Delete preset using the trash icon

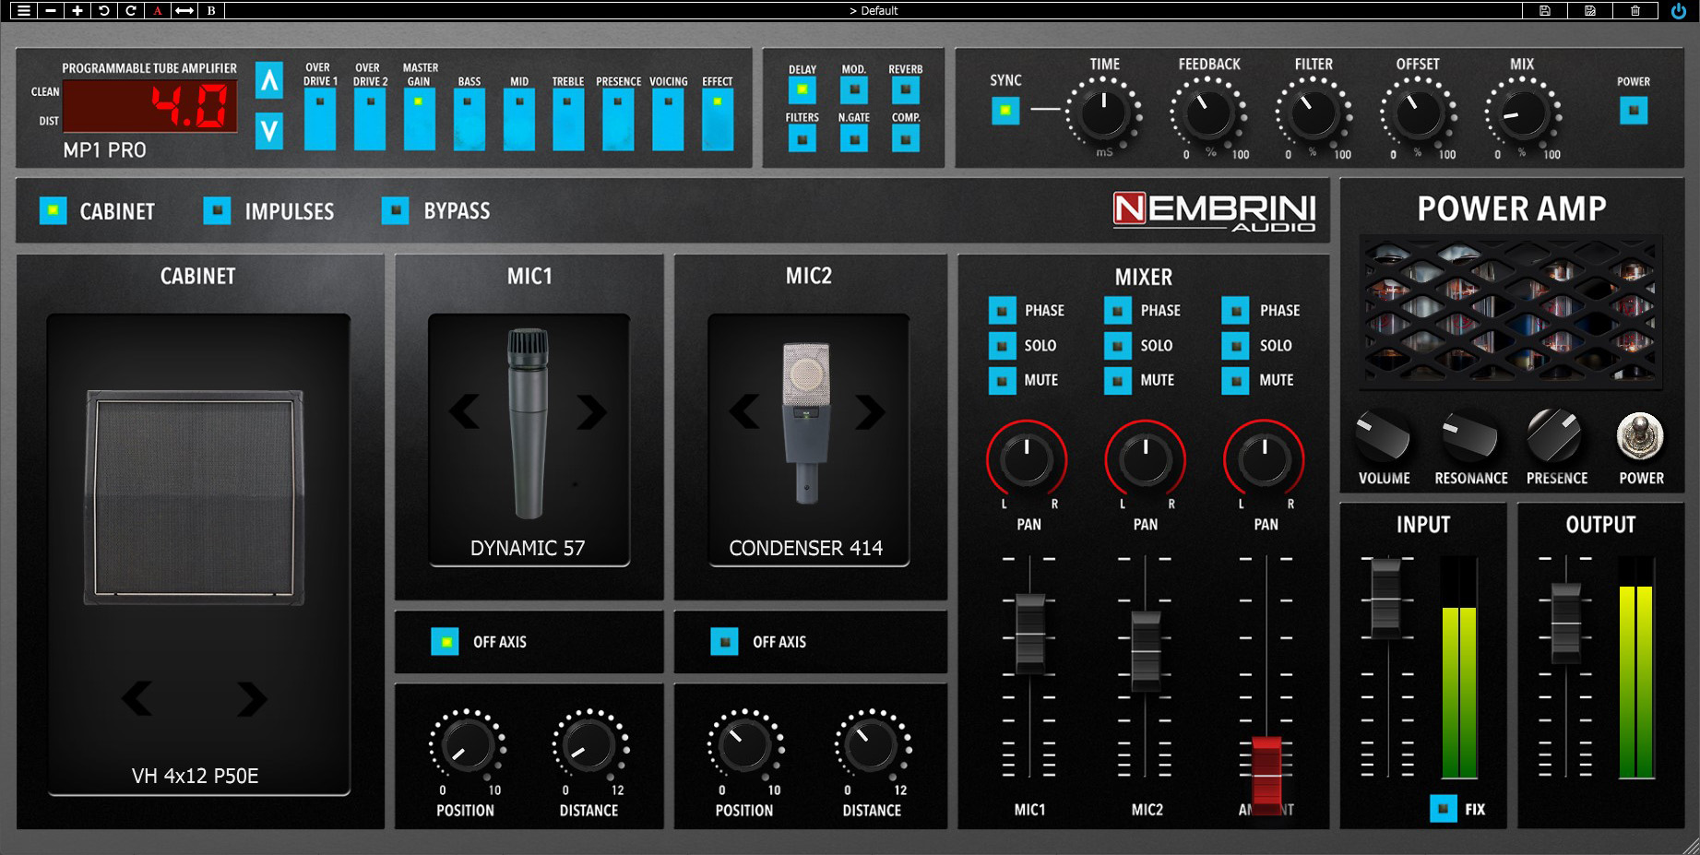1635,11
